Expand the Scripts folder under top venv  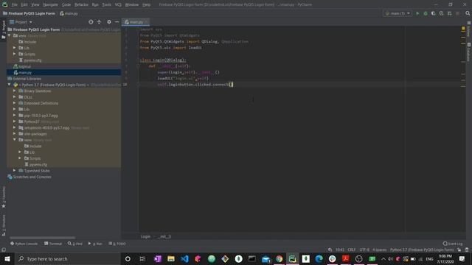point(15,54)
